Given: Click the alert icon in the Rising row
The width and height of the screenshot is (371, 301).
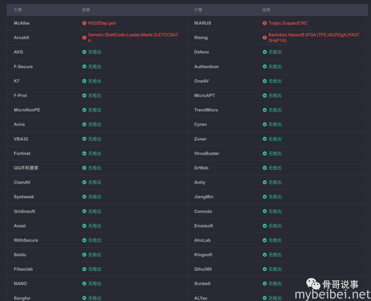Looking at the screenshot, I should pyautogui.click(x=265, y=38).
